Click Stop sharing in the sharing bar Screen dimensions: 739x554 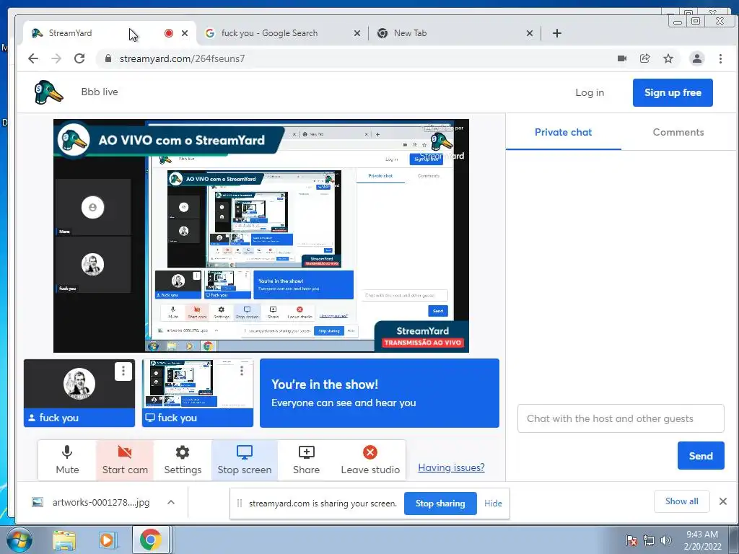pyautogui.click(x=440, y=504)
